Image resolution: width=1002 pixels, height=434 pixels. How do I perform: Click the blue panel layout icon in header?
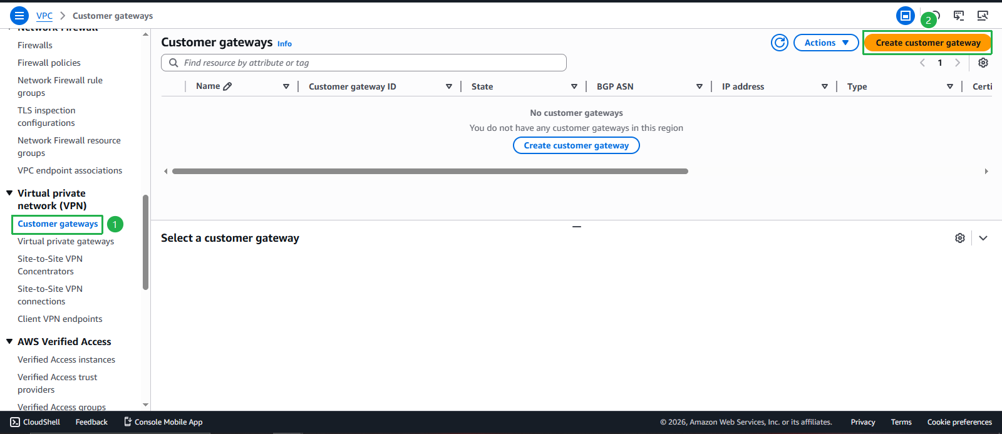pos(905,16)
